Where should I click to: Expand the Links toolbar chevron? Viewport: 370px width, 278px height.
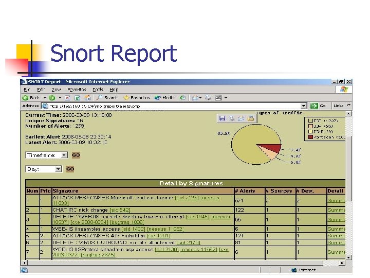(348, 105)
